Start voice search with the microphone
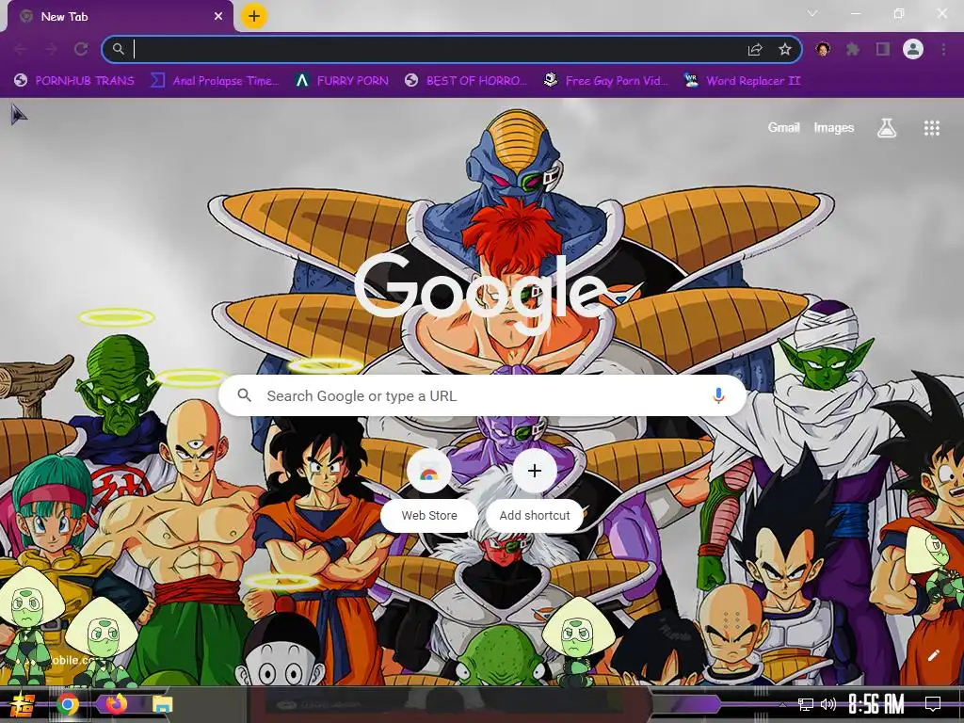Viewport: 964px width, 723px height. click(718, 395)
